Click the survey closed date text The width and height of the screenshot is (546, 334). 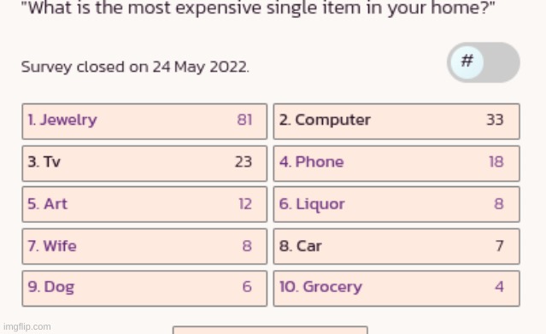(135, 67)
